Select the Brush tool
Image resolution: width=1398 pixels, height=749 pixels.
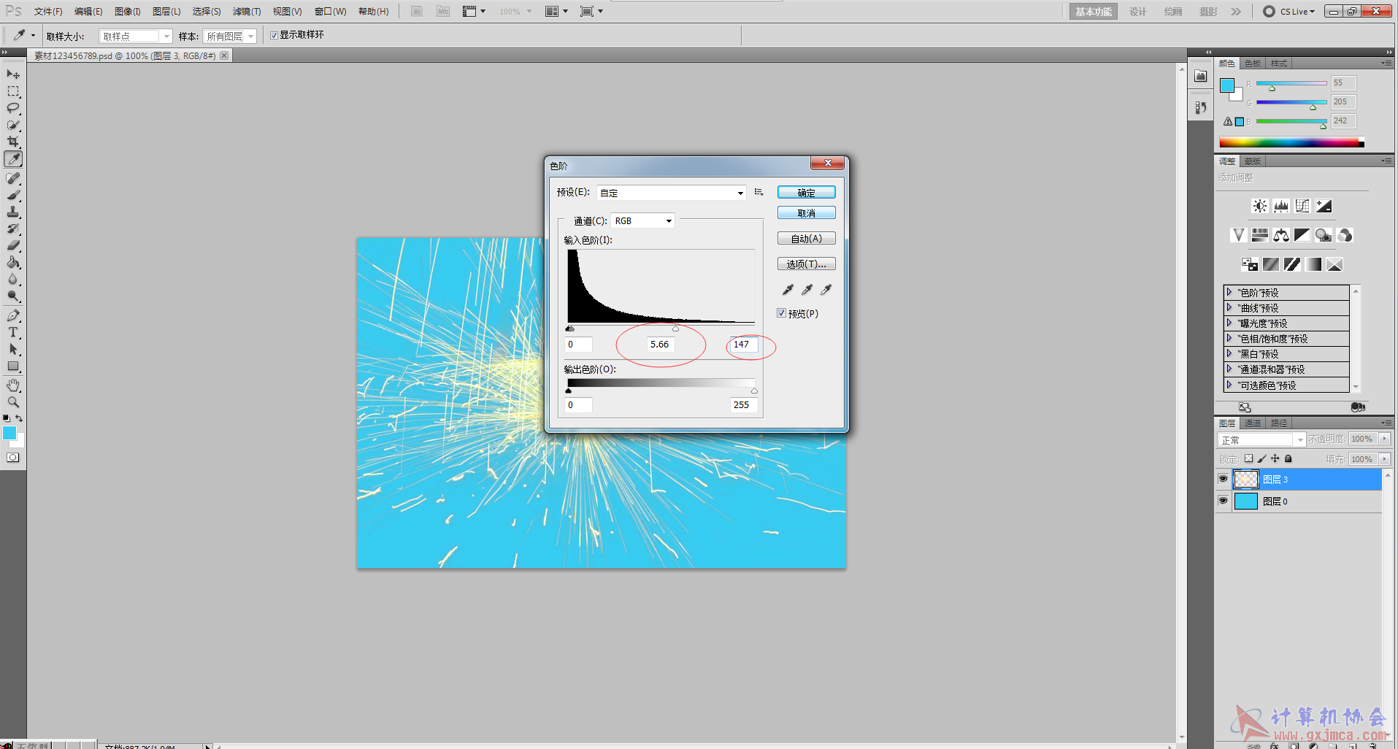click(x=13, y=195)
